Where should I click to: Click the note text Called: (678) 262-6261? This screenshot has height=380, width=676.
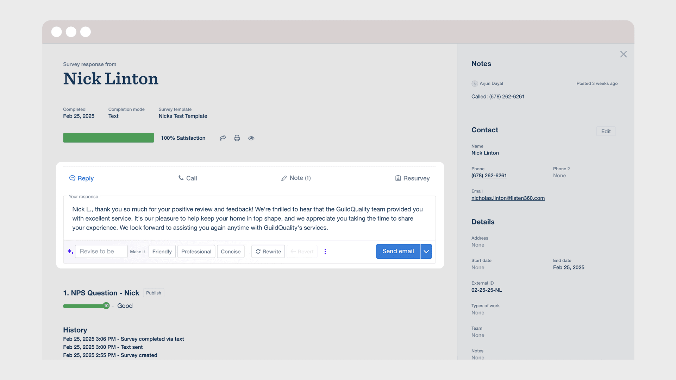[498, 96]
